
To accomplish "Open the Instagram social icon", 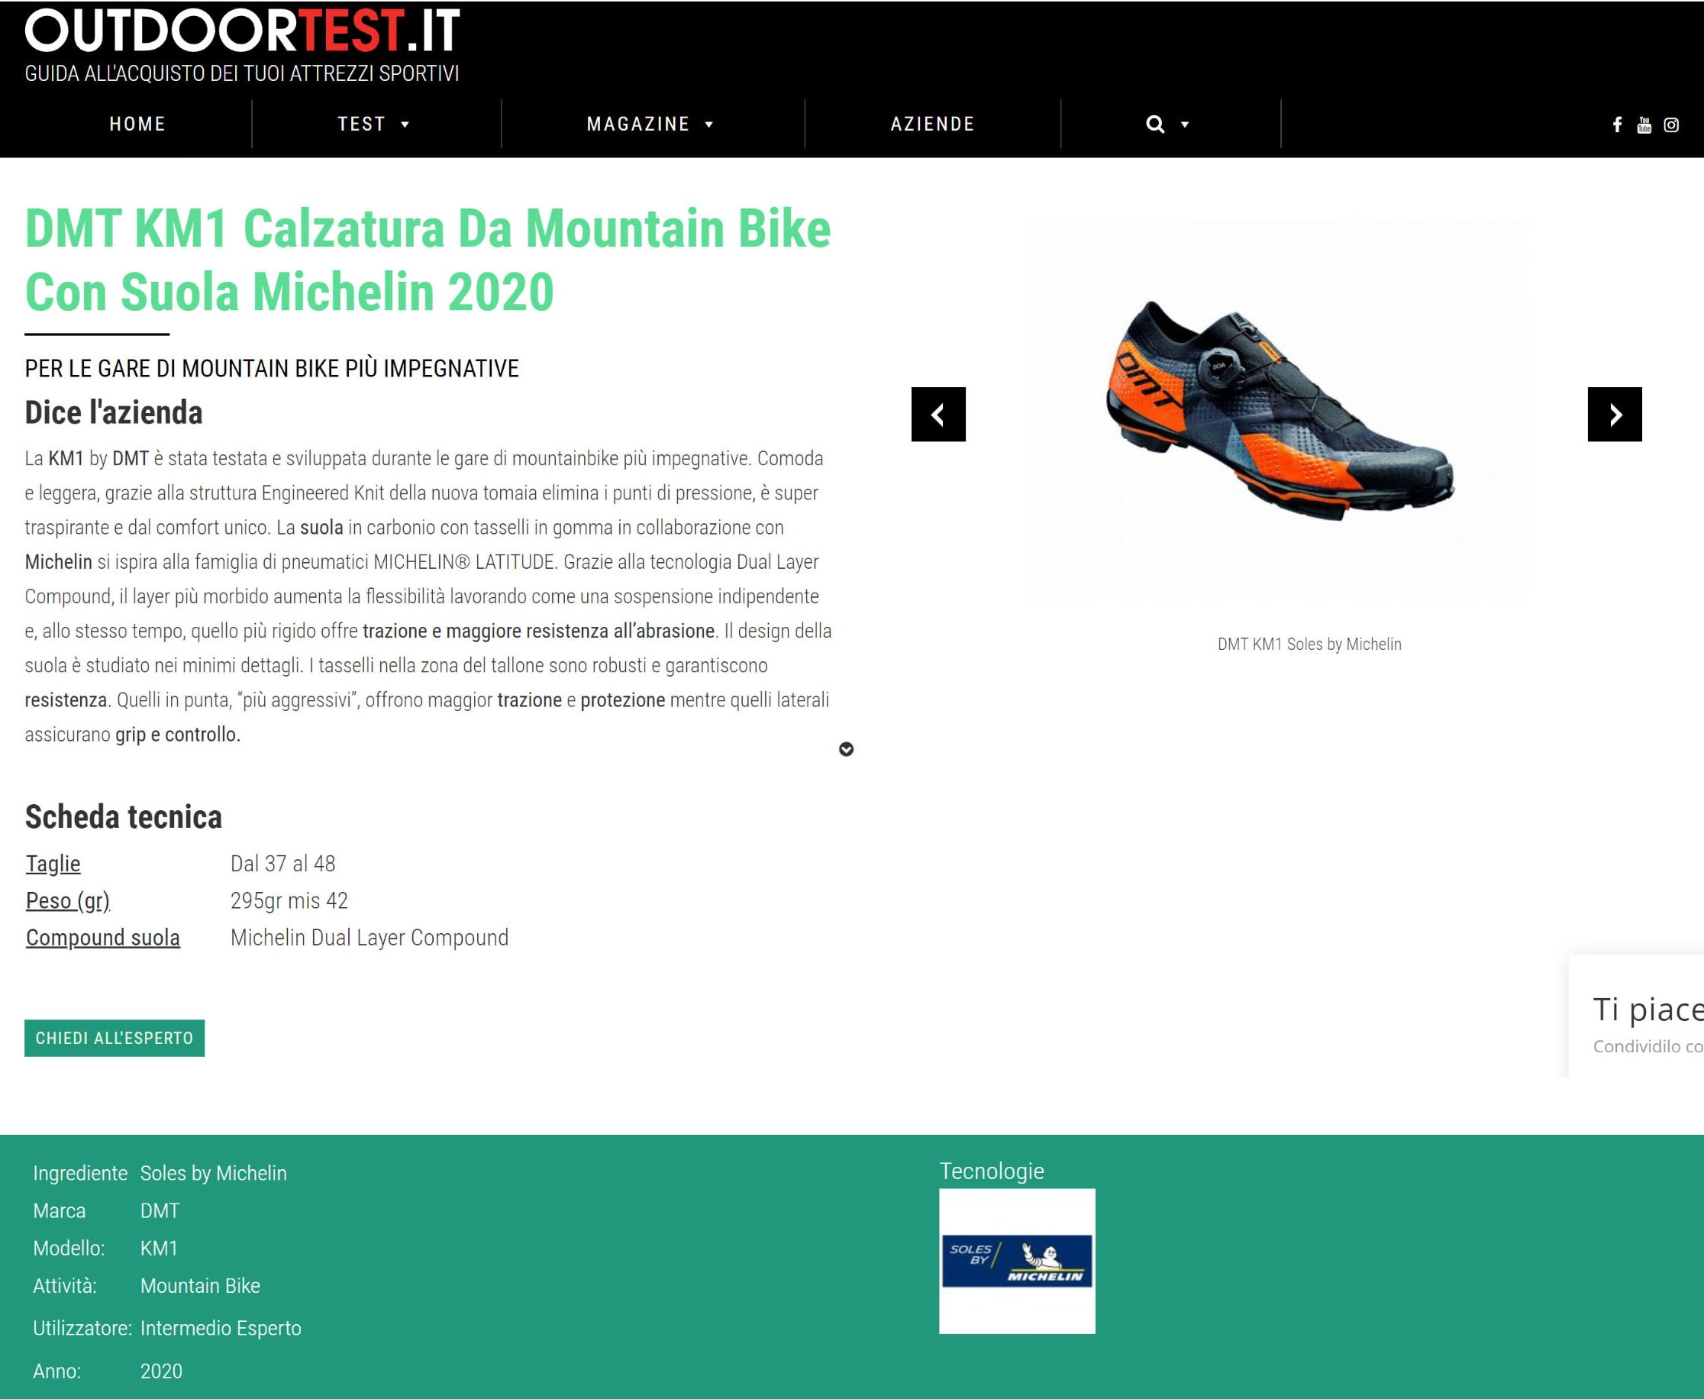I will 1672,125.
